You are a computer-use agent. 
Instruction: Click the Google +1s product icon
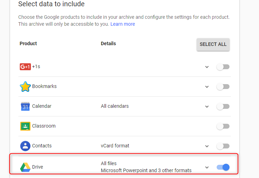[x=25, y=67]
